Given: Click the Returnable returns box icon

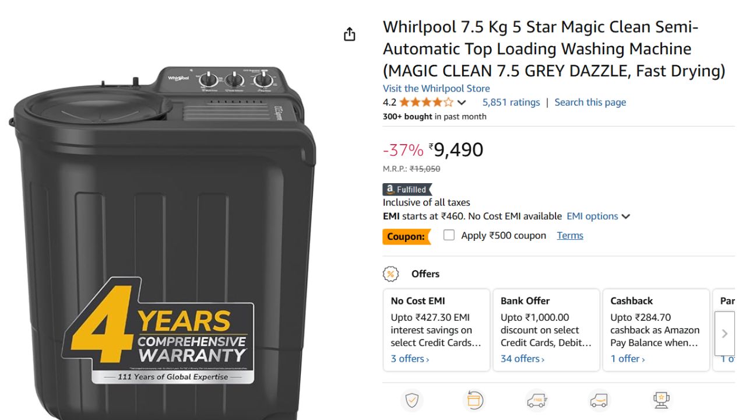Looking at the screenshot, I should tap(474, 401).
